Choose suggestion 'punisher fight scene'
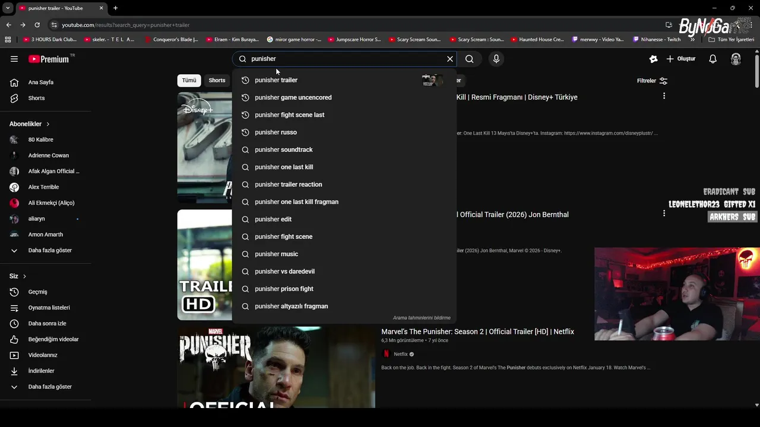The image size is (760, 427). click(343, 237)
